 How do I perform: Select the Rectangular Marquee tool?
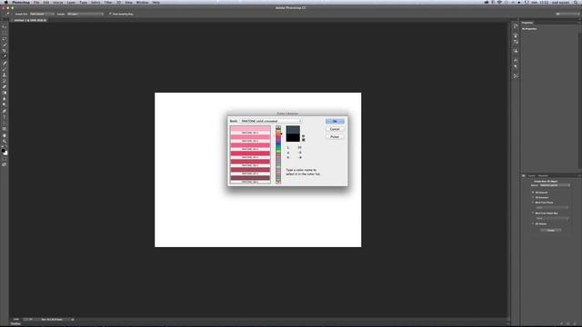click(x=5, y=33)
